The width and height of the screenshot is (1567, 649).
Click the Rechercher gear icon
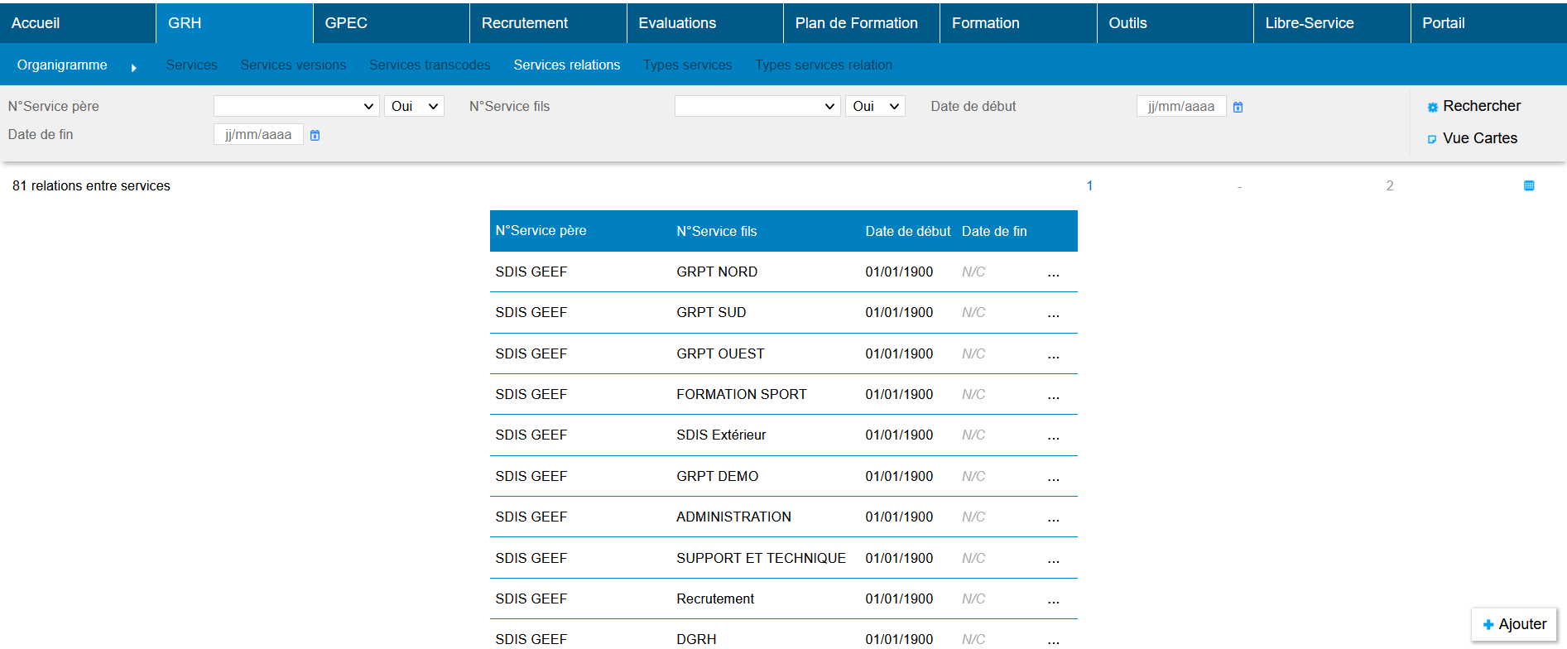(1432, 107)
